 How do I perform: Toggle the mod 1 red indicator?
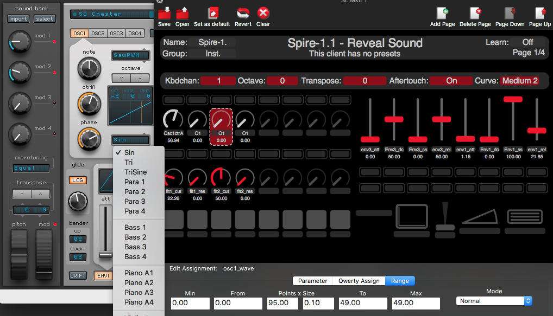point(54,42)
